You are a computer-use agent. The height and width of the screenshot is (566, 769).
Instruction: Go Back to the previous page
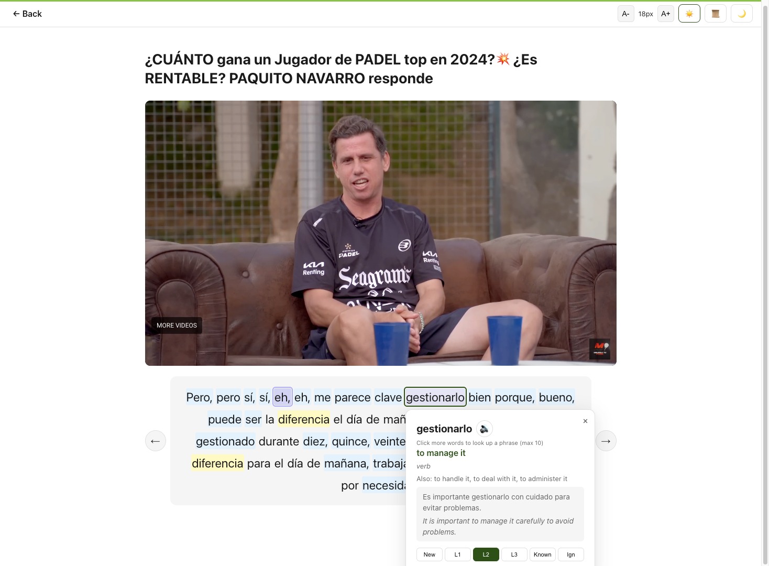(27, 14)
